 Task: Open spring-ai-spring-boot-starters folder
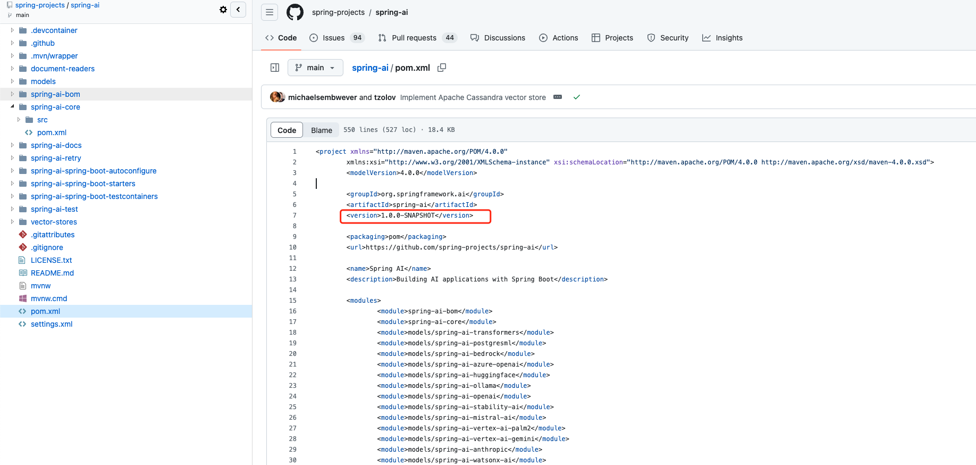(83, 184)
